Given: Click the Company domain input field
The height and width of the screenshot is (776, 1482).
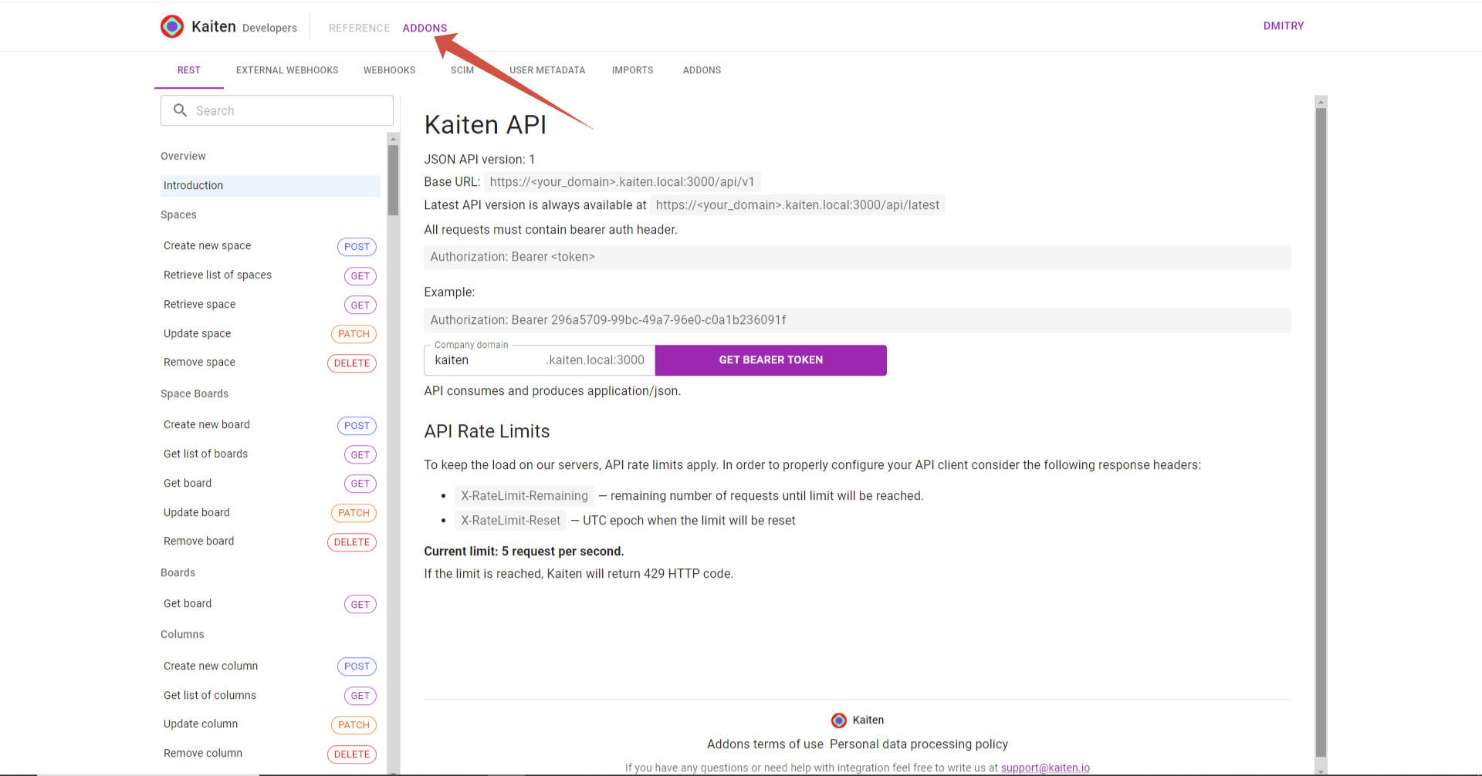Looking at the screenshot, I should pos(486,359).
